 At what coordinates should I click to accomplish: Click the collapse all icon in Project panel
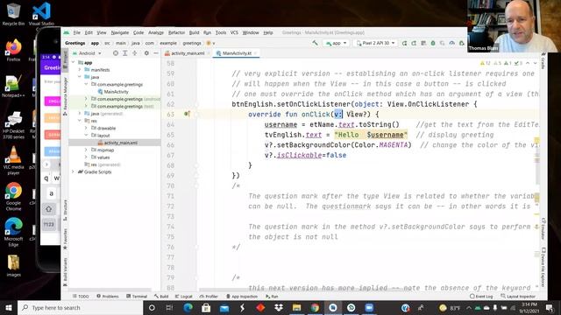click(134, 53)
